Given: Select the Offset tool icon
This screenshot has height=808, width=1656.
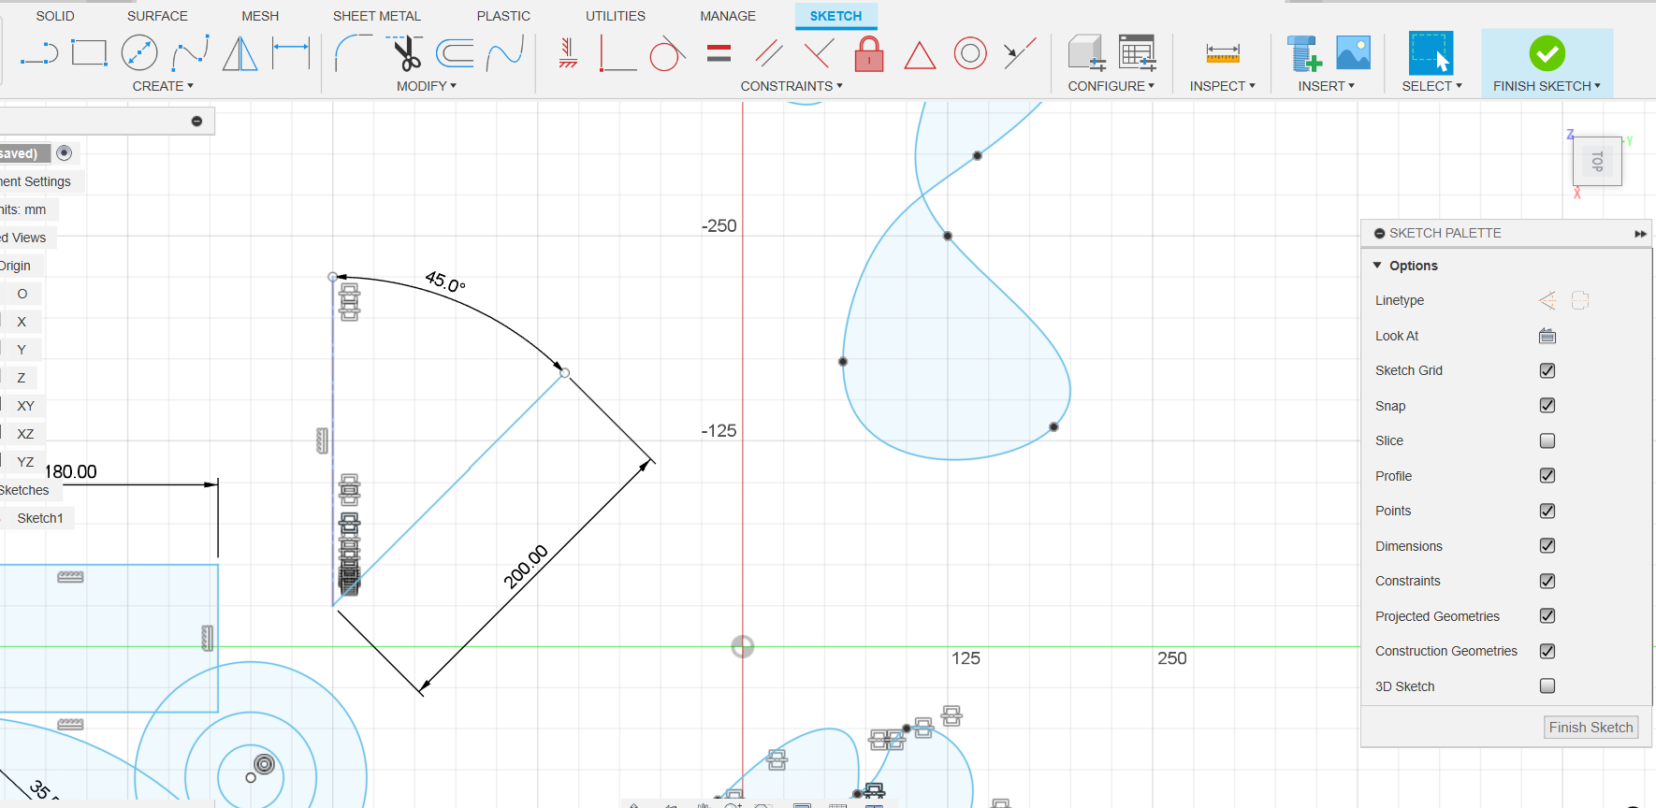Looking at the screenshot, I should click(456, 53).
